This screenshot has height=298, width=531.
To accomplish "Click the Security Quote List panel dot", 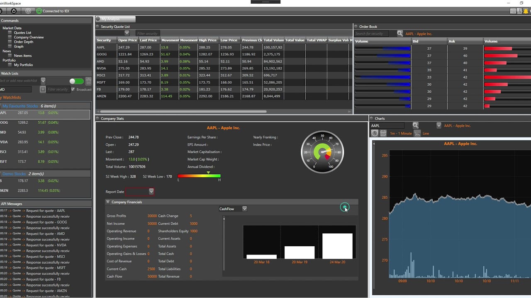I will (x=97, y=26).
